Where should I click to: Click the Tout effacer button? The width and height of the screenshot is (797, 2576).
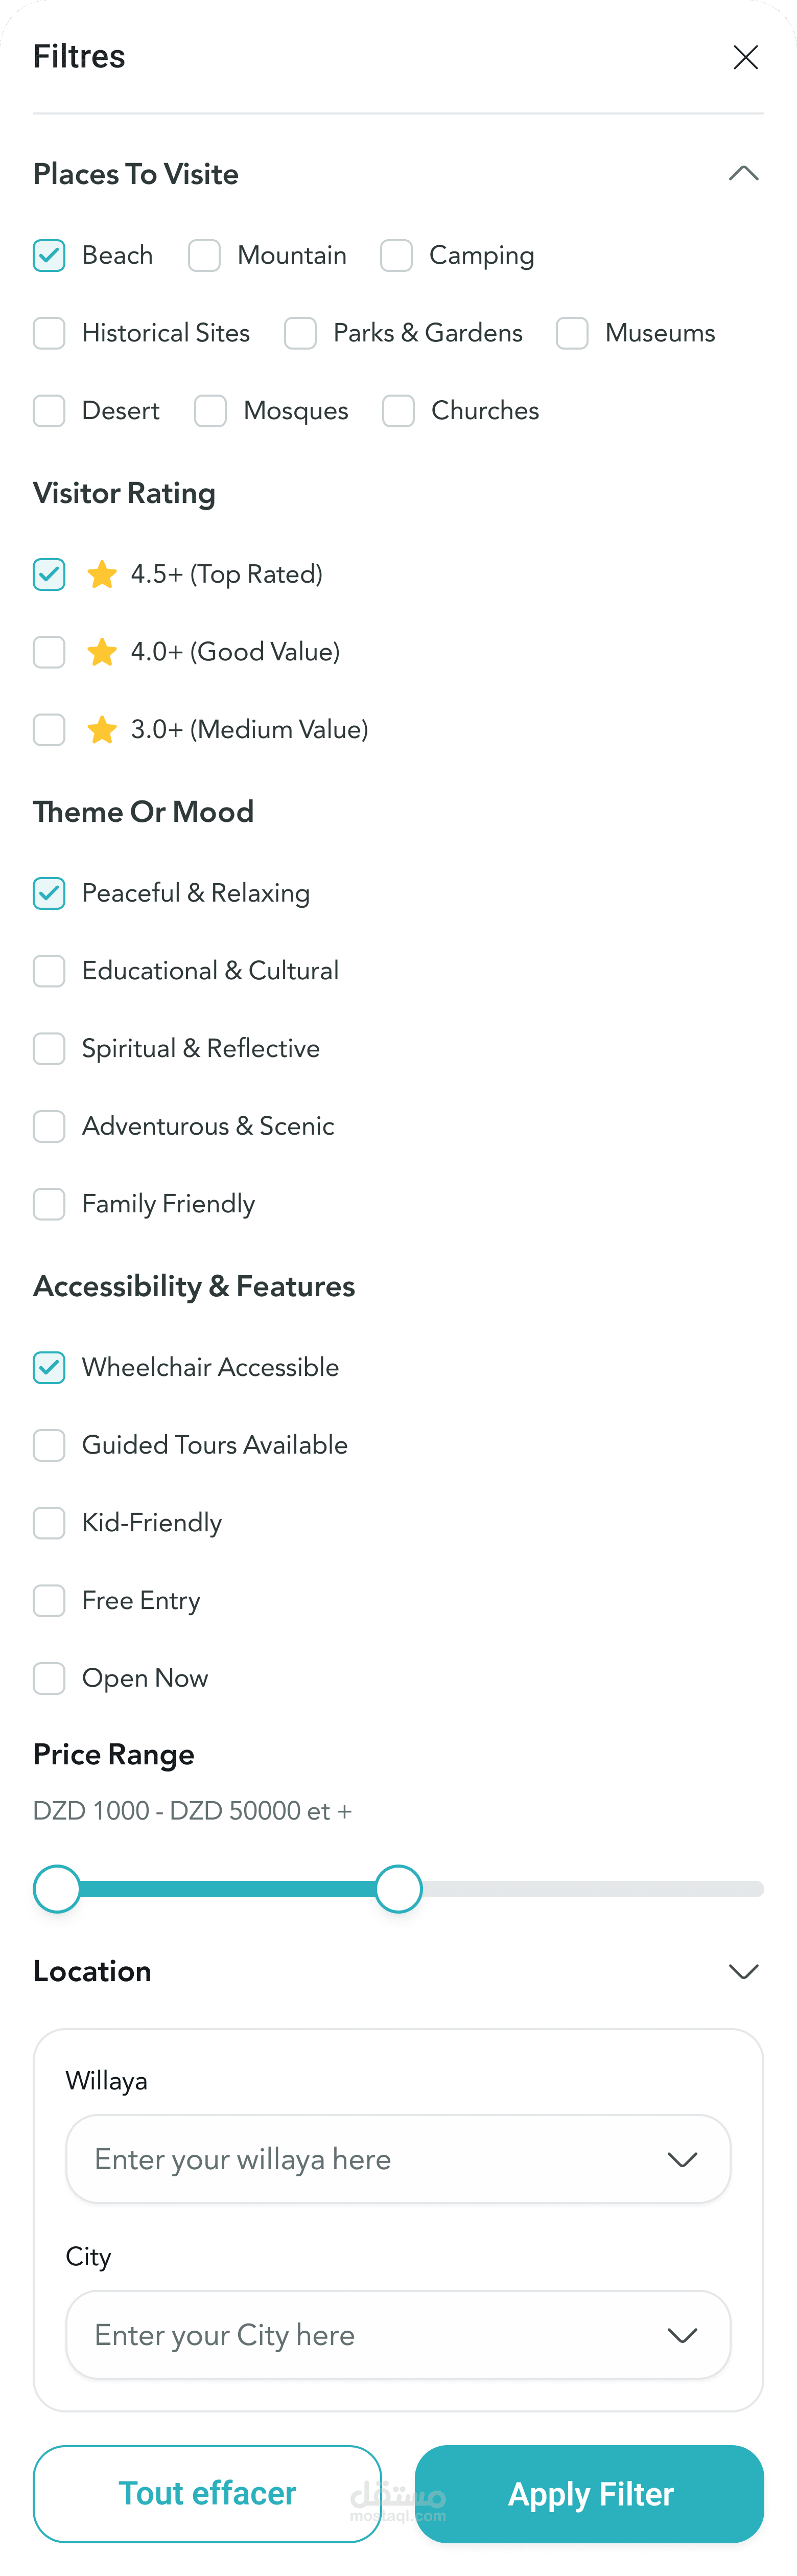click(207, 2493)
